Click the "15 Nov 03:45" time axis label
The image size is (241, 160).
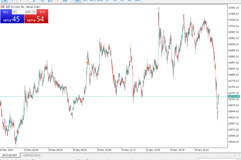(x=31, y=150)
